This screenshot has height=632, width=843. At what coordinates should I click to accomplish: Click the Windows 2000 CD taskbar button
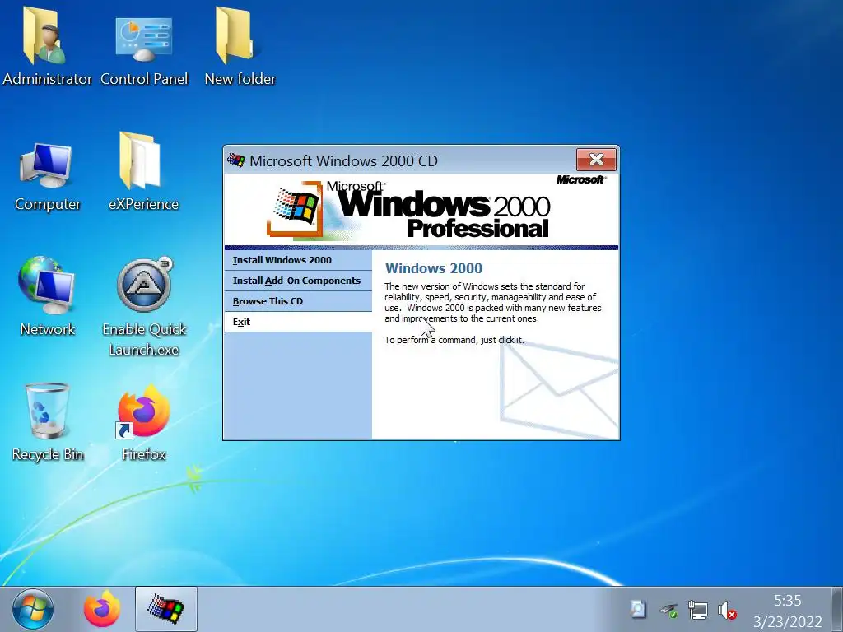pyautogui.click(x=166, y=609)
